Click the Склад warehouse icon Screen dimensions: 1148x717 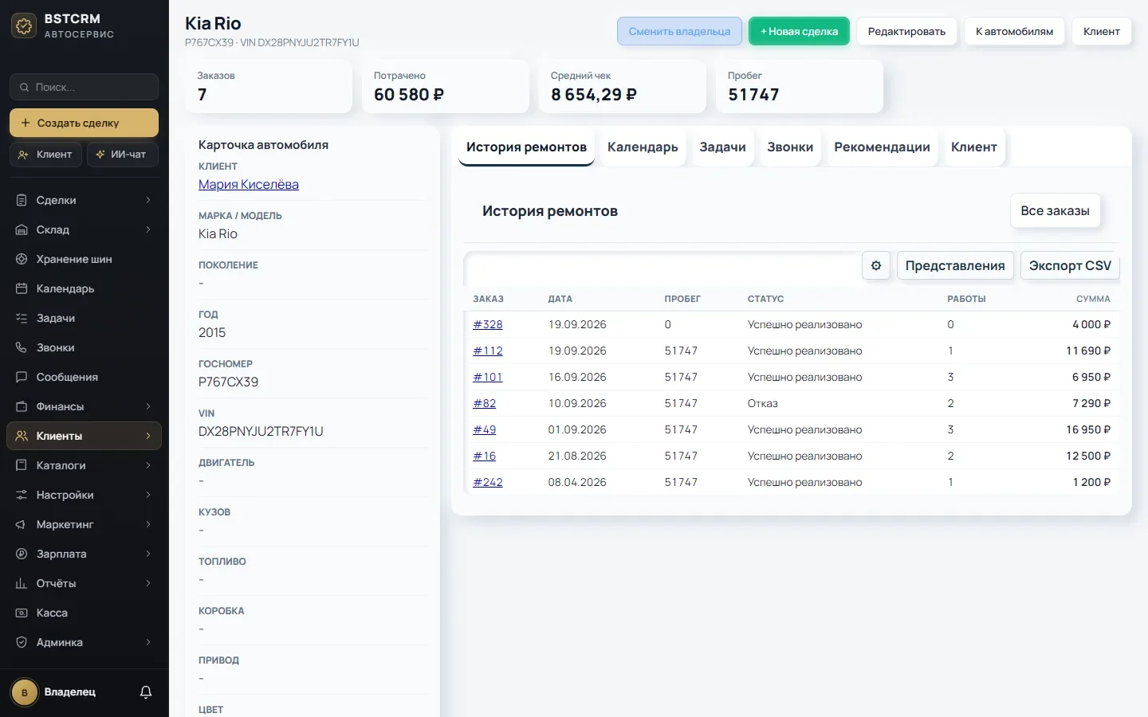[22, 229]
